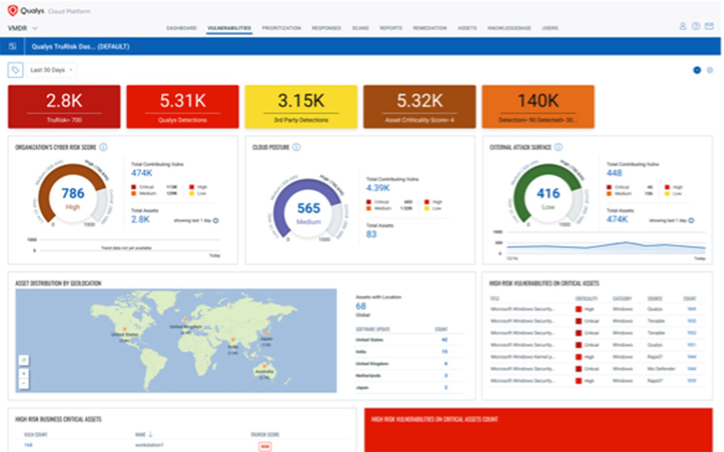Screen dimensions: 724x452
Task: Go to the Scans tab
Action: pyautogui.click(x=360, y=28)
